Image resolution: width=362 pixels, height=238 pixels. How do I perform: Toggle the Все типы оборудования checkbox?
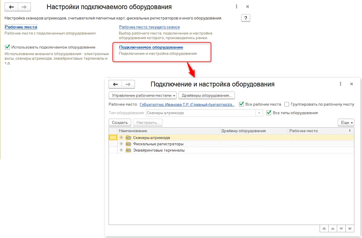[269, 113]
